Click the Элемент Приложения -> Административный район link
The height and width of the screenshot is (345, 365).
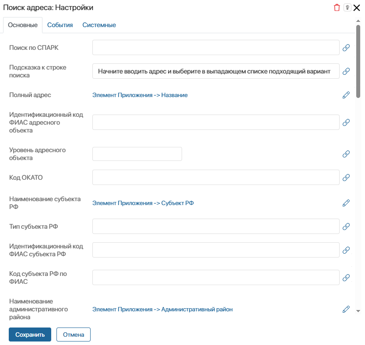point(162,309)
